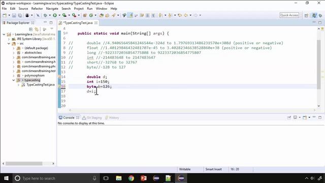Viewport: 325px width, 183px height.
Task: Click Collapse All in Package Explorer
Action: click(30, 29)
